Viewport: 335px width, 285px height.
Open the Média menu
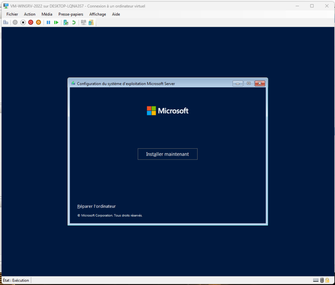(47, 14)
